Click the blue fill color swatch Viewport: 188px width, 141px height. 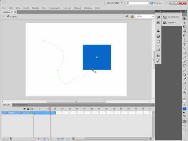click(184, 109)
